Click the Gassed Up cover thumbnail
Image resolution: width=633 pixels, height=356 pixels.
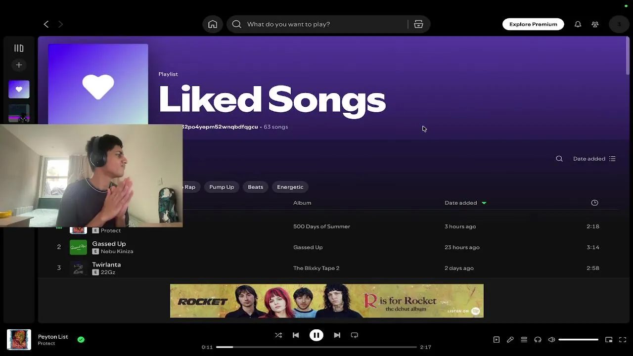[x=78, y=247]
